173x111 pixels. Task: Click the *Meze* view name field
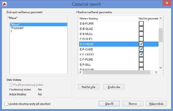37,18
